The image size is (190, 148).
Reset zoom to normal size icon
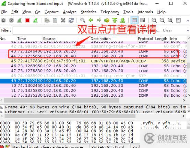click(170, 20)
